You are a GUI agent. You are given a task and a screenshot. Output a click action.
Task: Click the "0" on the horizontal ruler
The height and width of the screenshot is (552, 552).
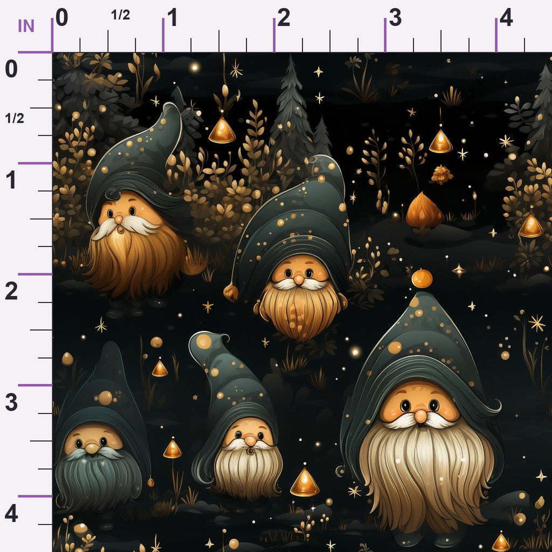(x=61, y=18)
